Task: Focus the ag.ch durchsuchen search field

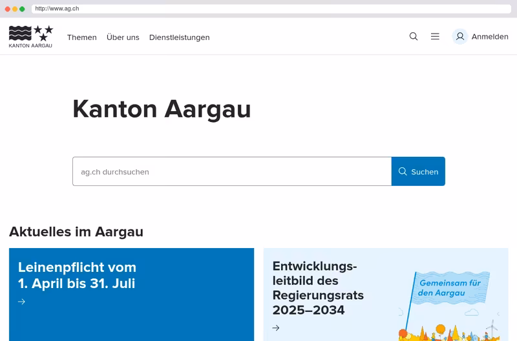Action: click(x=232, y=171)
